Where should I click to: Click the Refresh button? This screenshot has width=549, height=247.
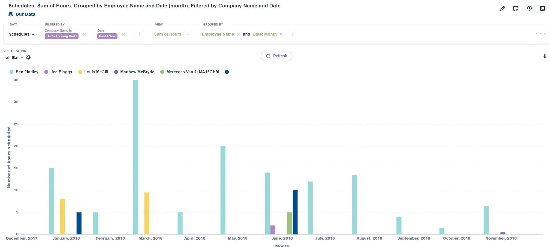(x=276, y=56)
